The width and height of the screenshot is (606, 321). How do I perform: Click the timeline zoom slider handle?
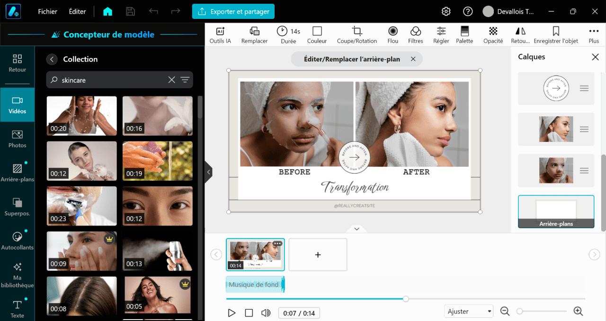pos(519,311)
